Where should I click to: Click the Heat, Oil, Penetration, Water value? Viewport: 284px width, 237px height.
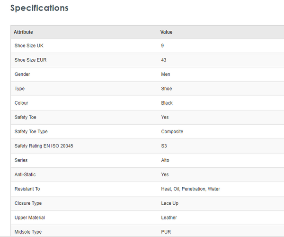click(191, 189)
